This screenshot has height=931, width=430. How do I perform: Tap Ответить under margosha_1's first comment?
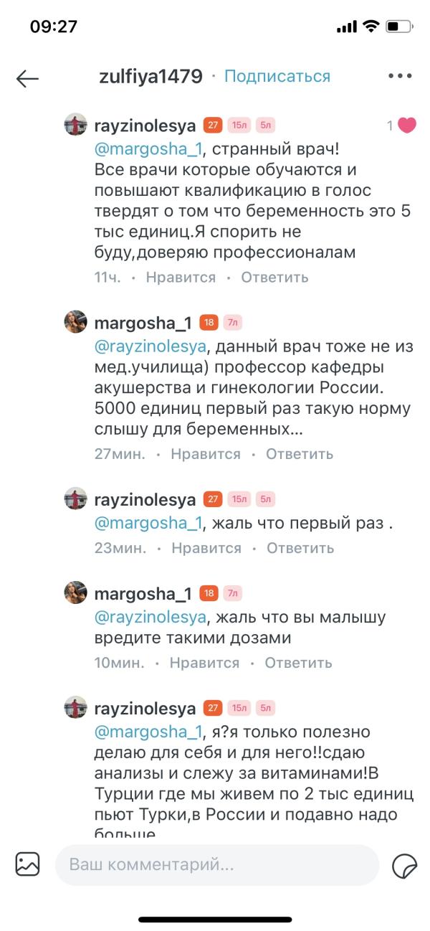[300, 454]
